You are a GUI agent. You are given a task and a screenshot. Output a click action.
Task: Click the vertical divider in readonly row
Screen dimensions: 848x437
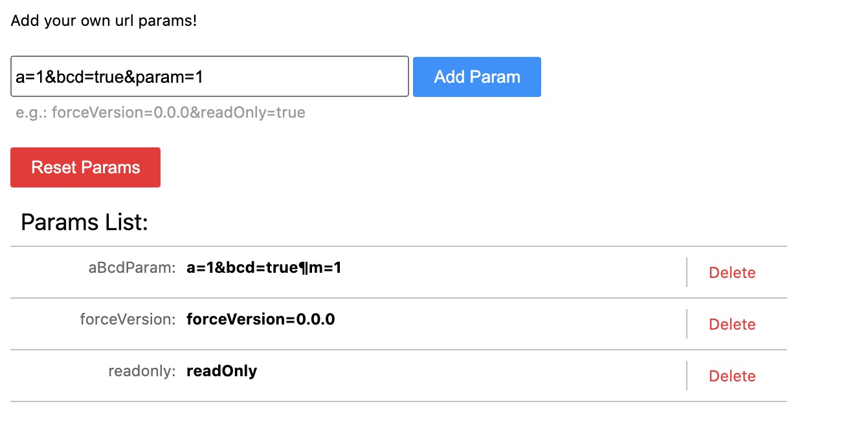[x=687, y=376]
